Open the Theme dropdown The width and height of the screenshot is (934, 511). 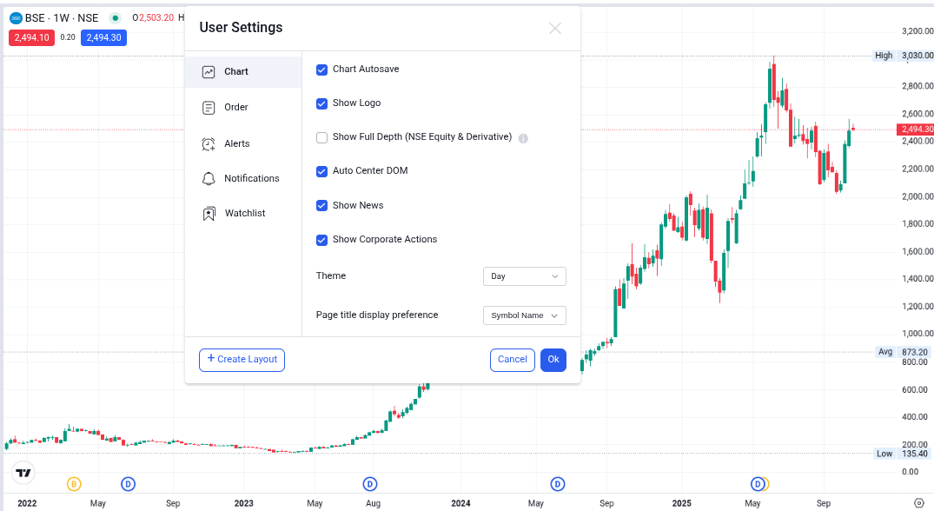tap(524, 276)
